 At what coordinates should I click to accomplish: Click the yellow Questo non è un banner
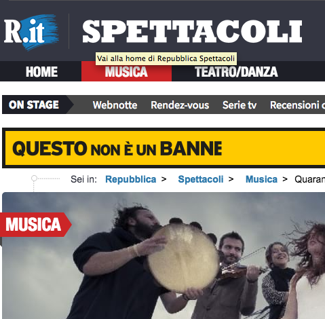(164, 148)
